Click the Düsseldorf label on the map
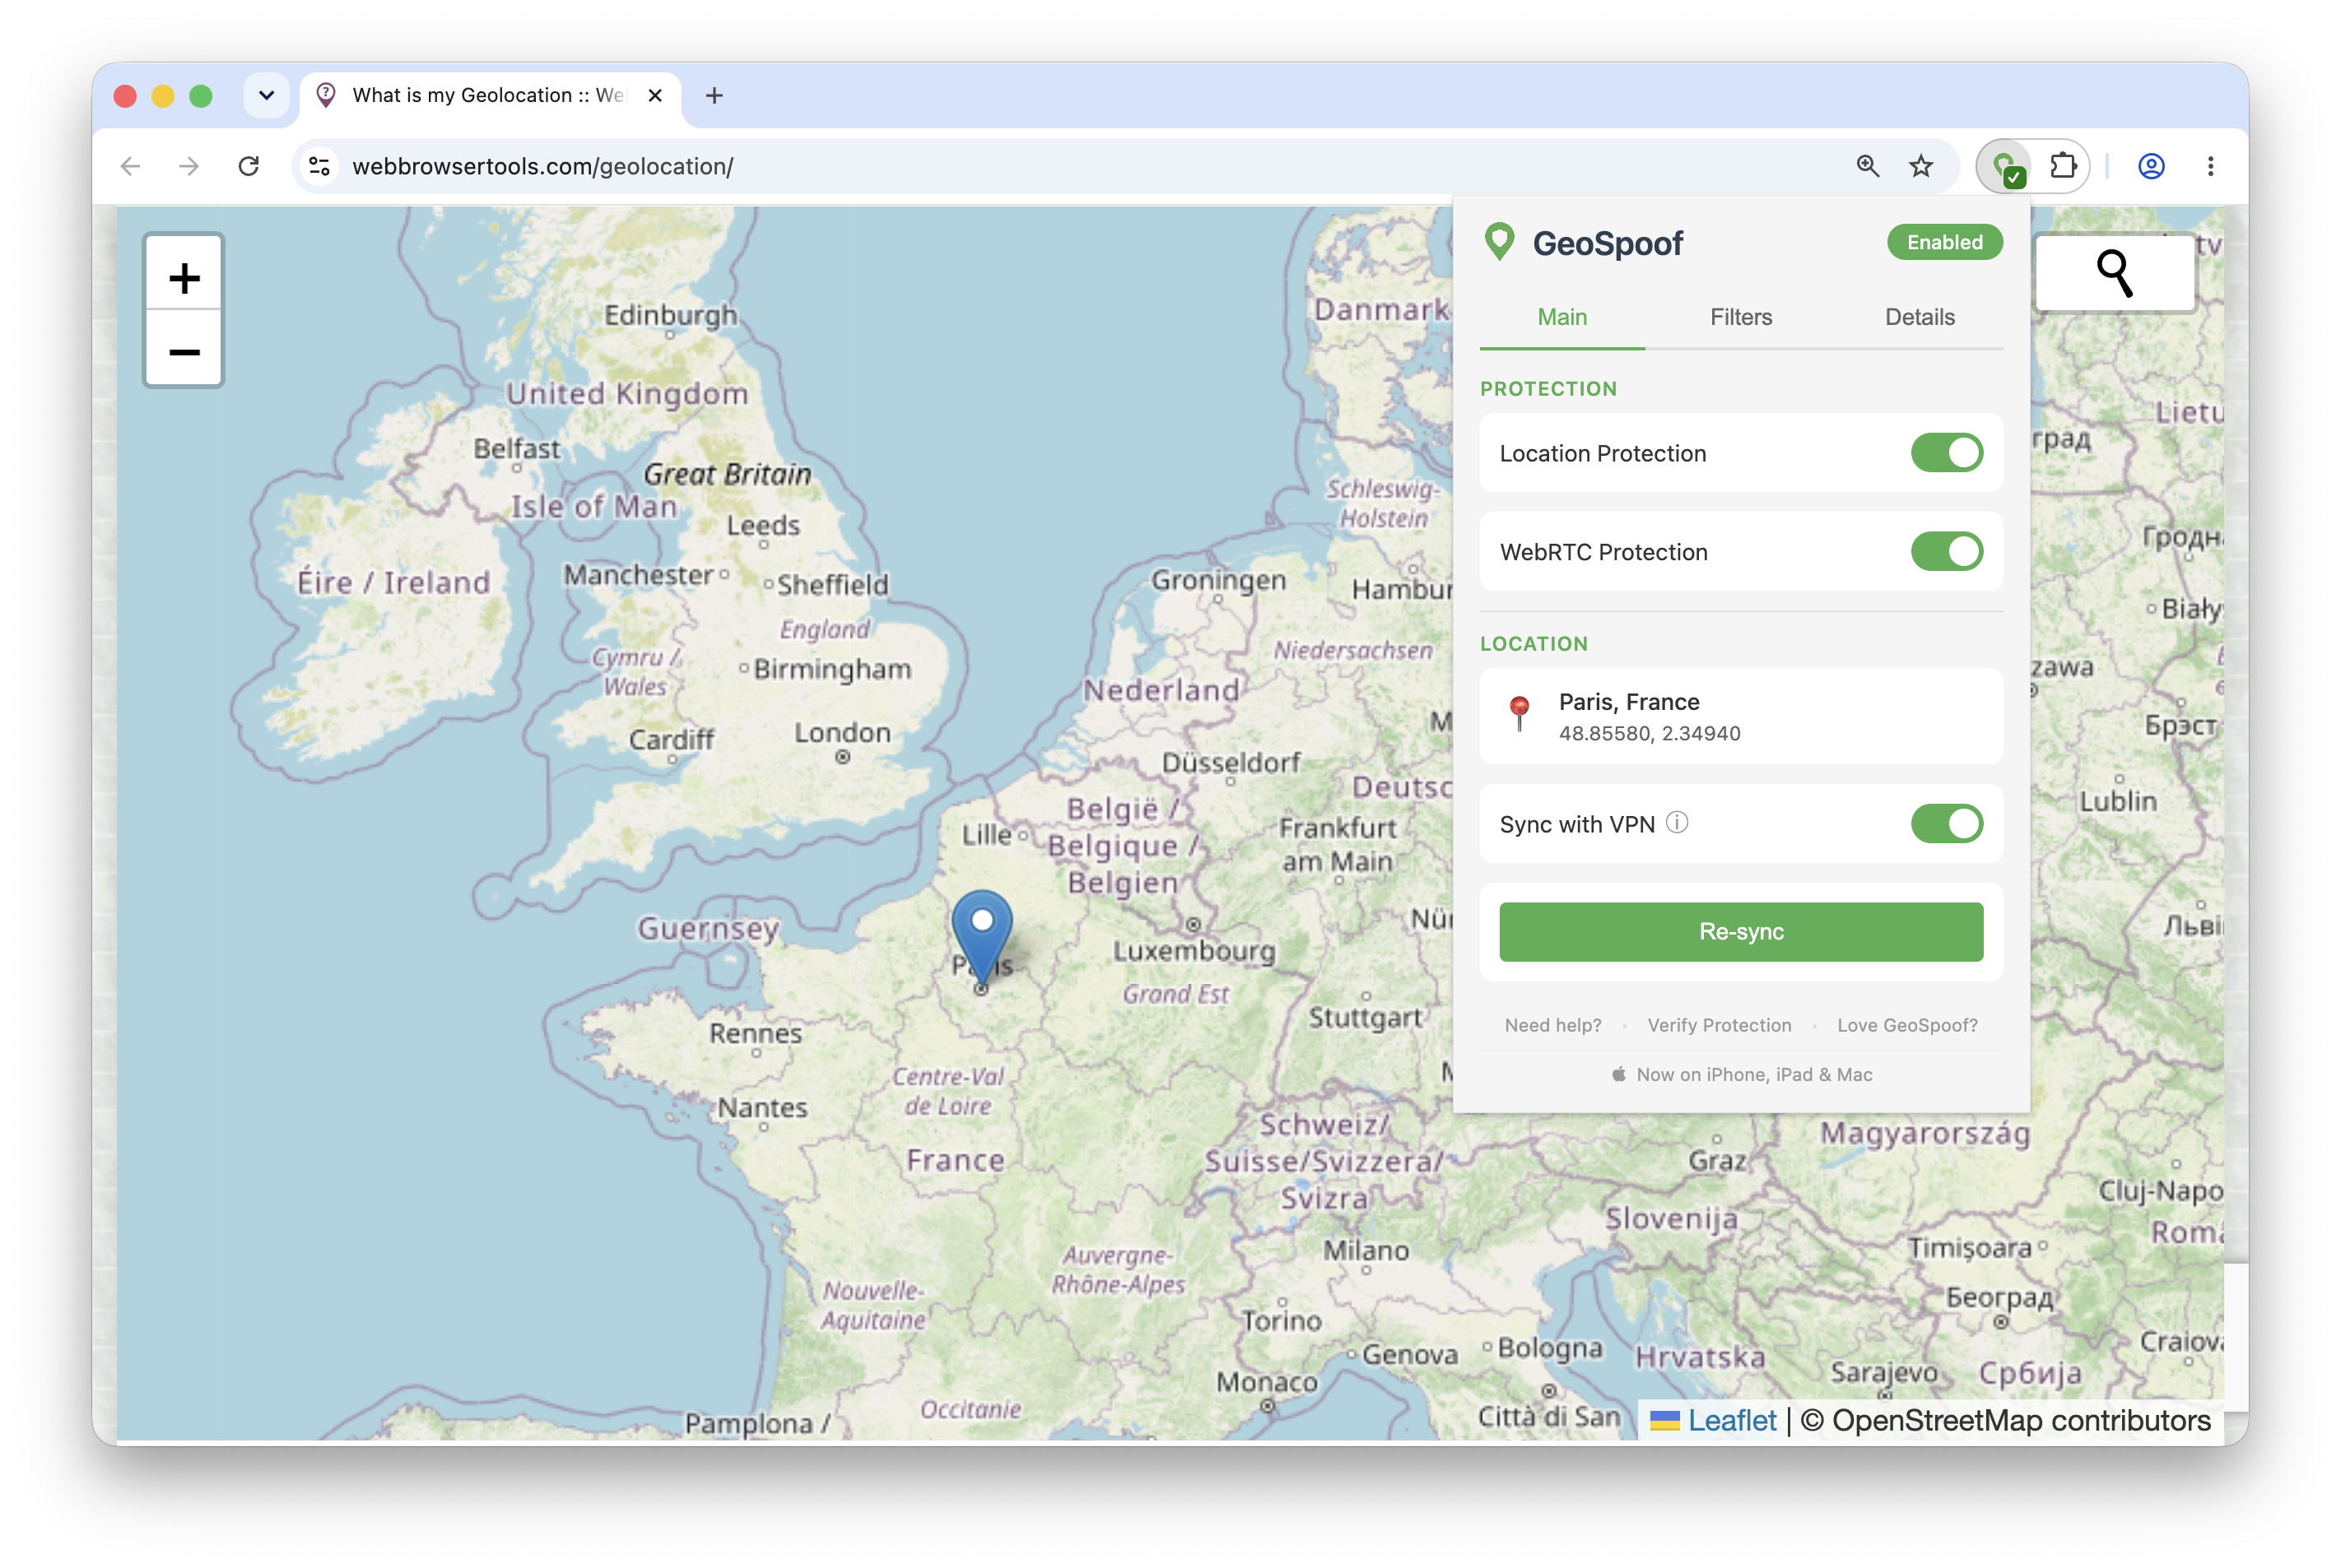The width and height of the screenshot is (2341, 1568). [x=1231, y=763]
